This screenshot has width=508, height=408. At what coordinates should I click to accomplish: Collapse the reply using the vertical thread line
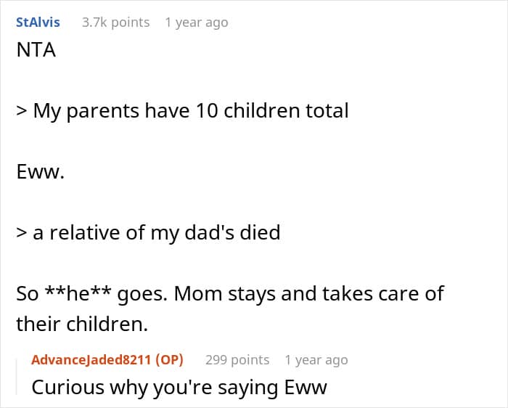17,377
